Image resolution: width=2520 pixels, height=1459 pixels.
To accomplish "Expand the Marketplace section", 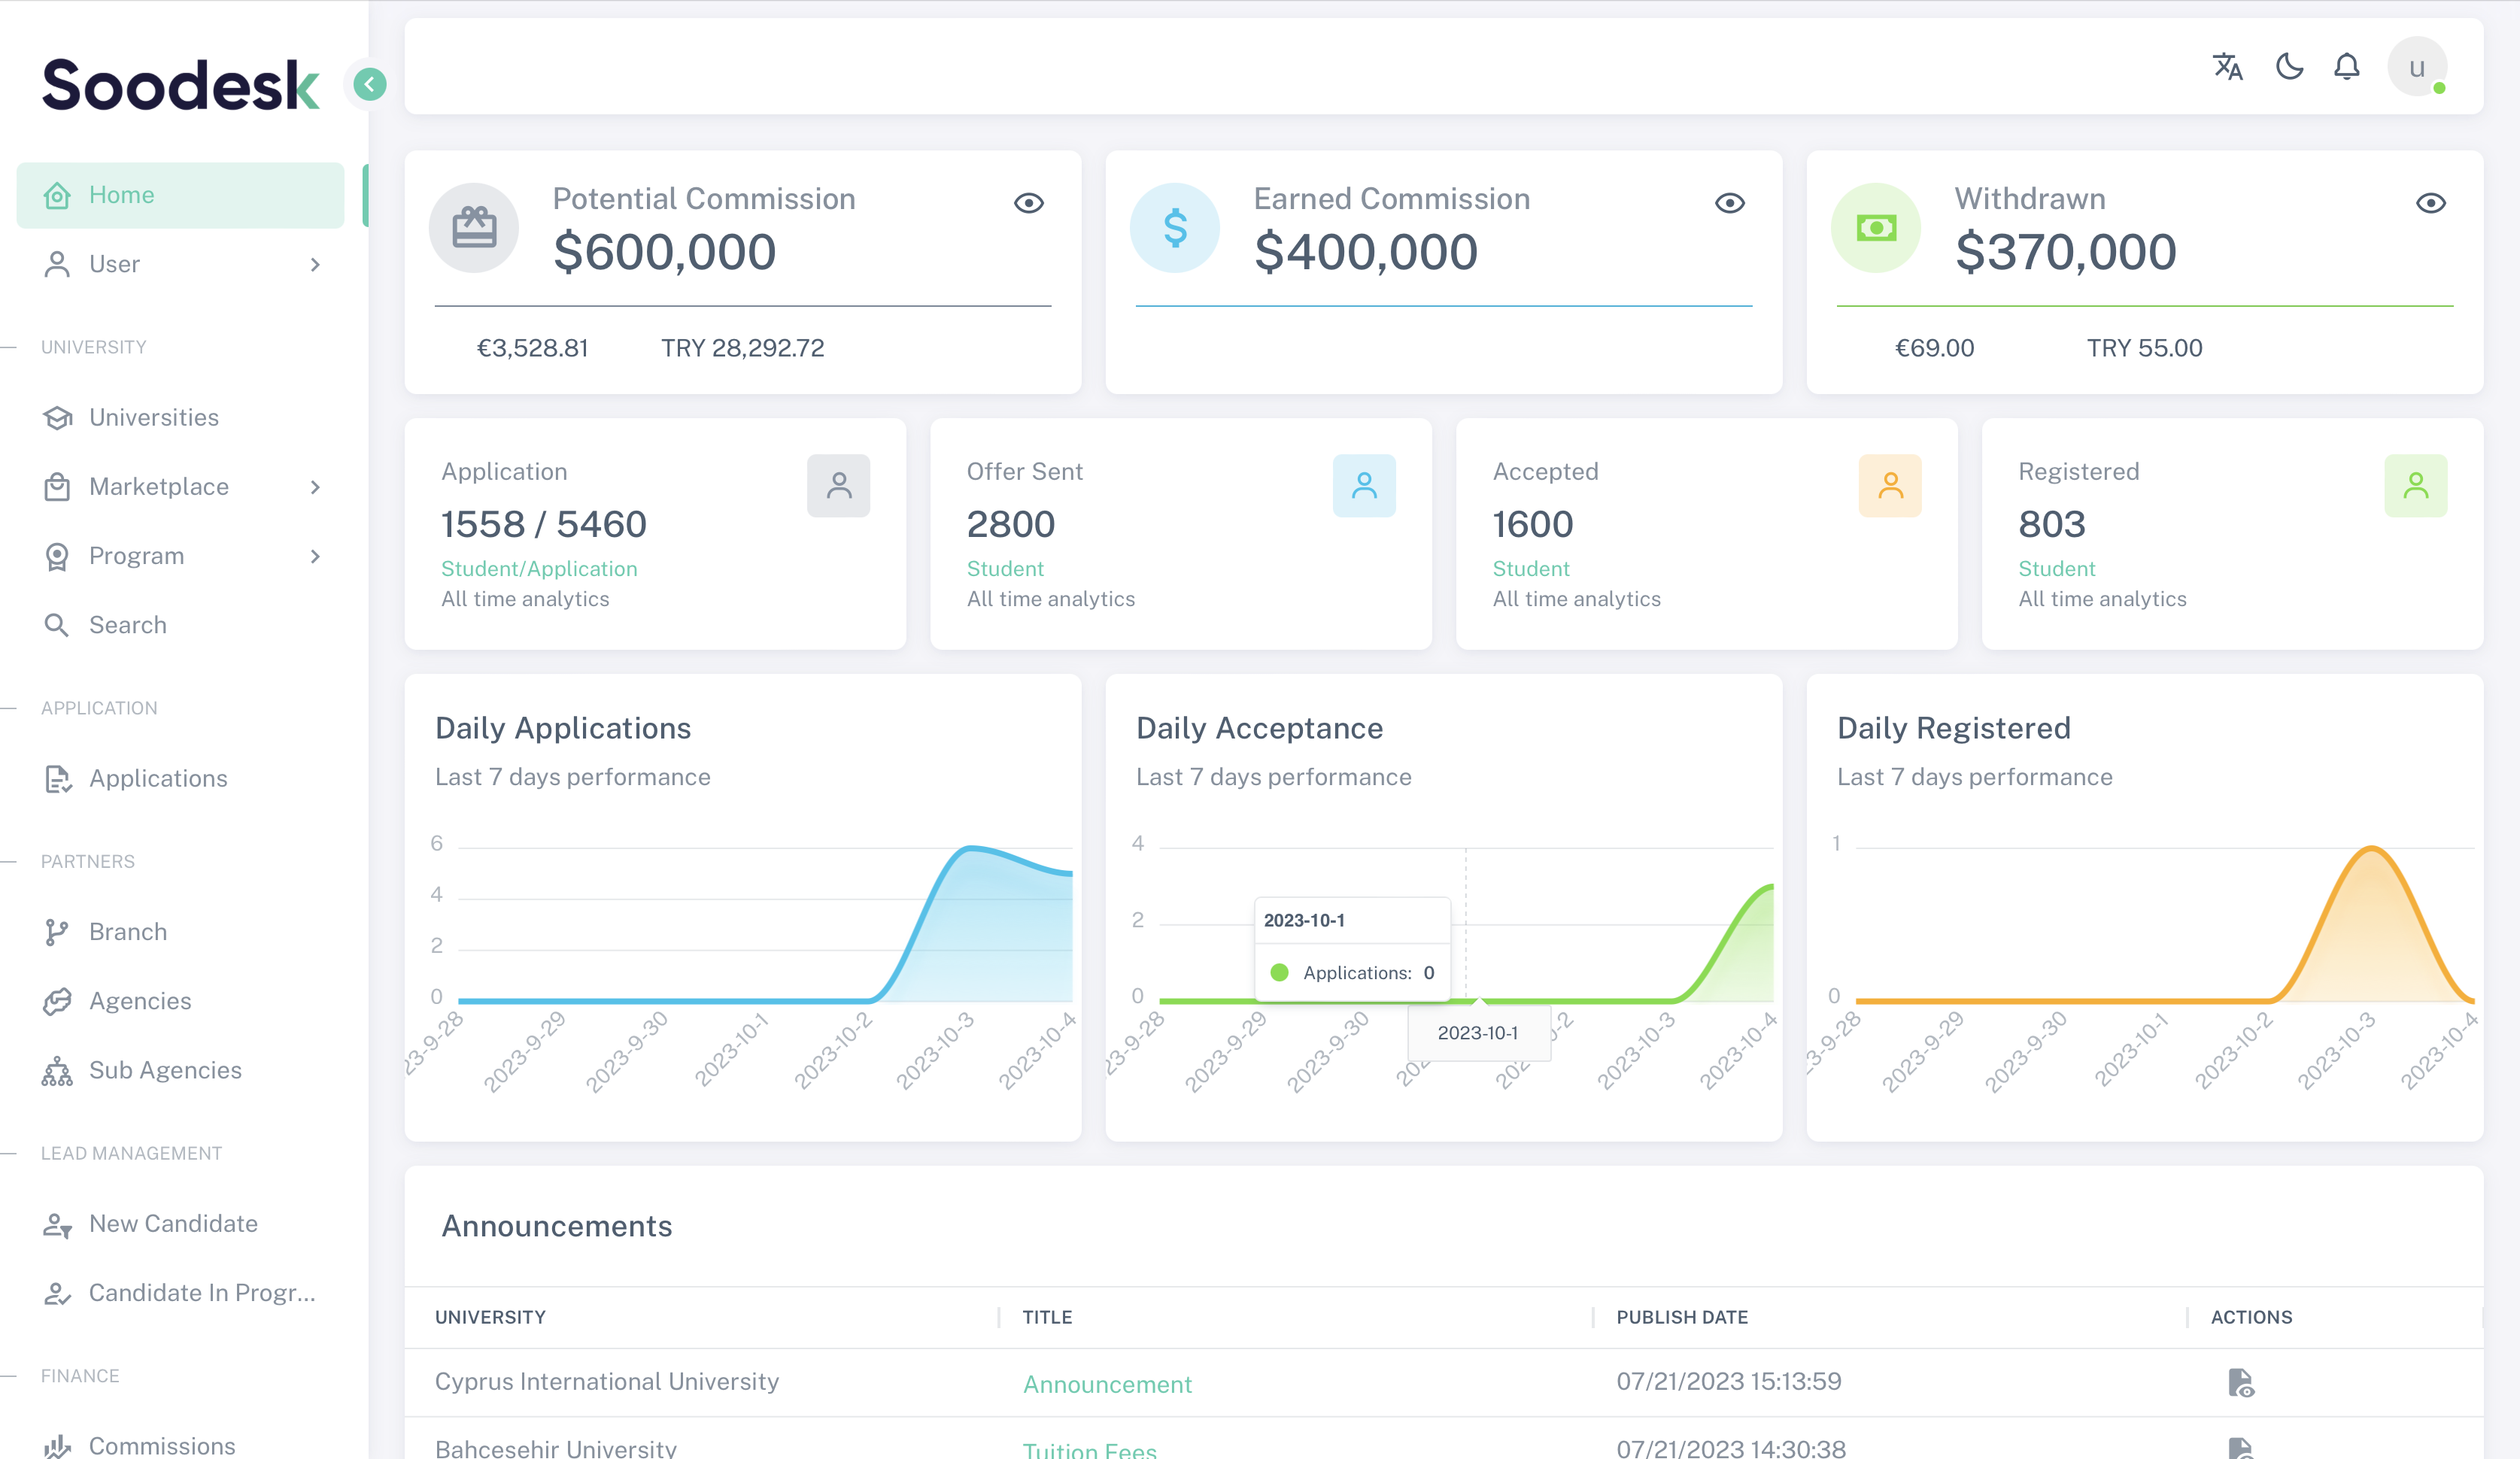I will click(x=315, y=487).
